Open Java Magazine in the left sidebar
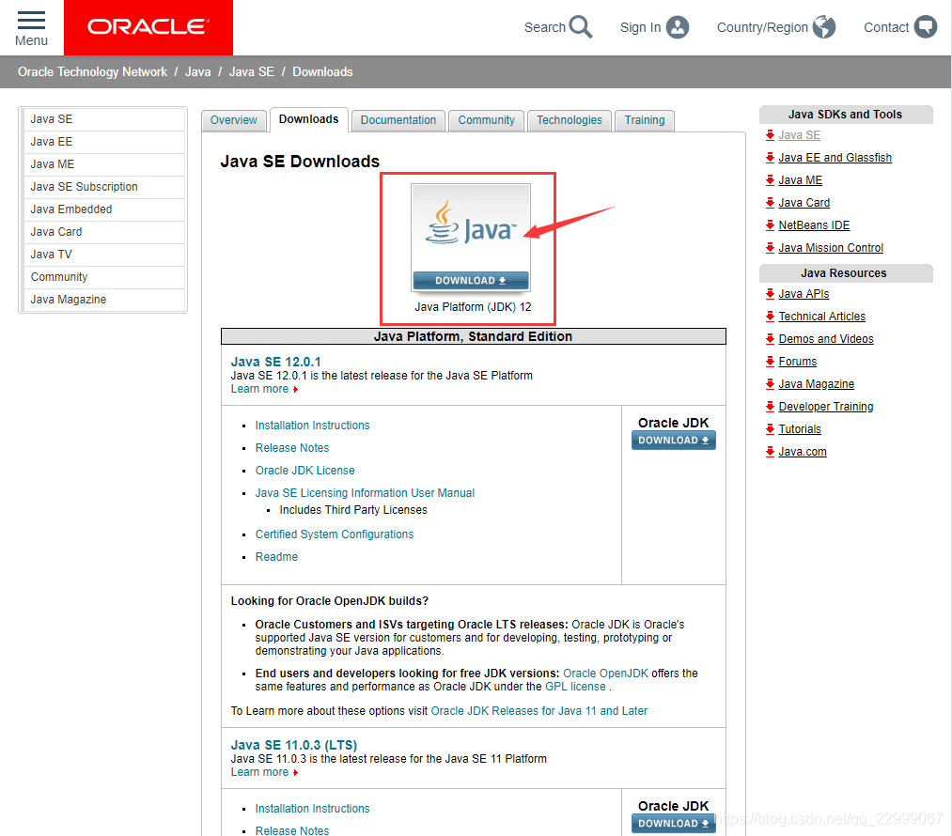The image size is (952, 836). [x=103, y=299]
